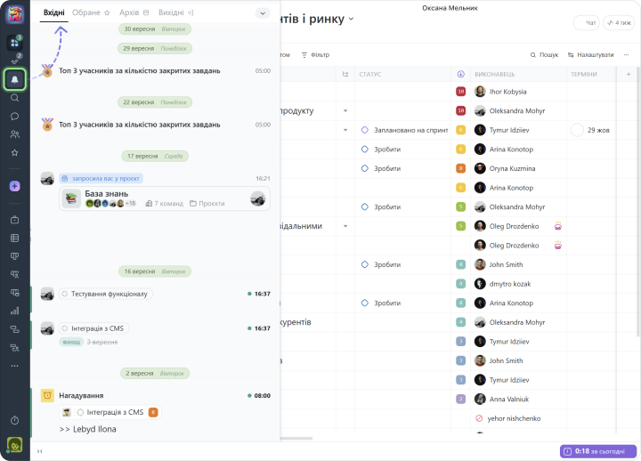
Task: Click the purple plus create button
Action: pos(14,186)
